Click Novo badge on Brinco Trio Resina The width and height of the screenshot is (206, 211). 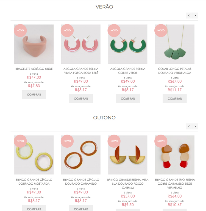tap(161, 141)
